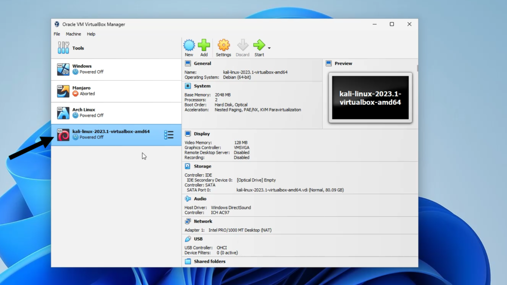Image resolution: width=507 pixels, height=285 pixels.
Task: Open the Machine menu
Action: click(73, 34)
